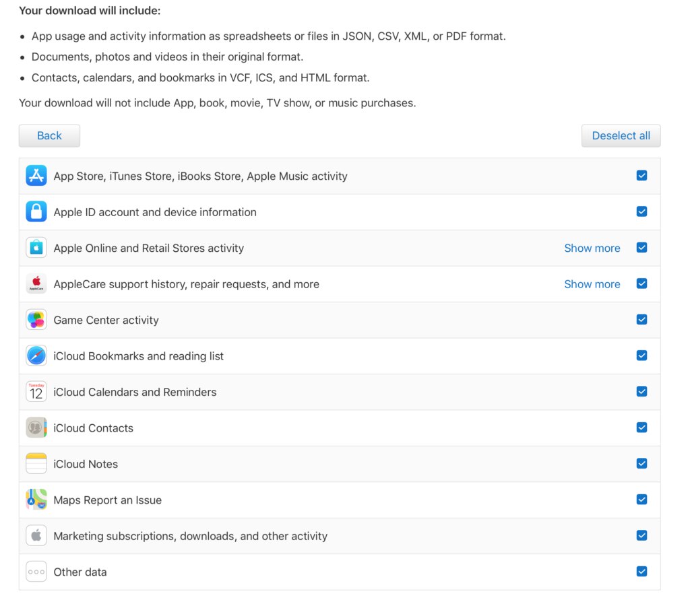Click the Apple Store shopping bag icon
690x606 pixels.
click(x=36, y=248)
